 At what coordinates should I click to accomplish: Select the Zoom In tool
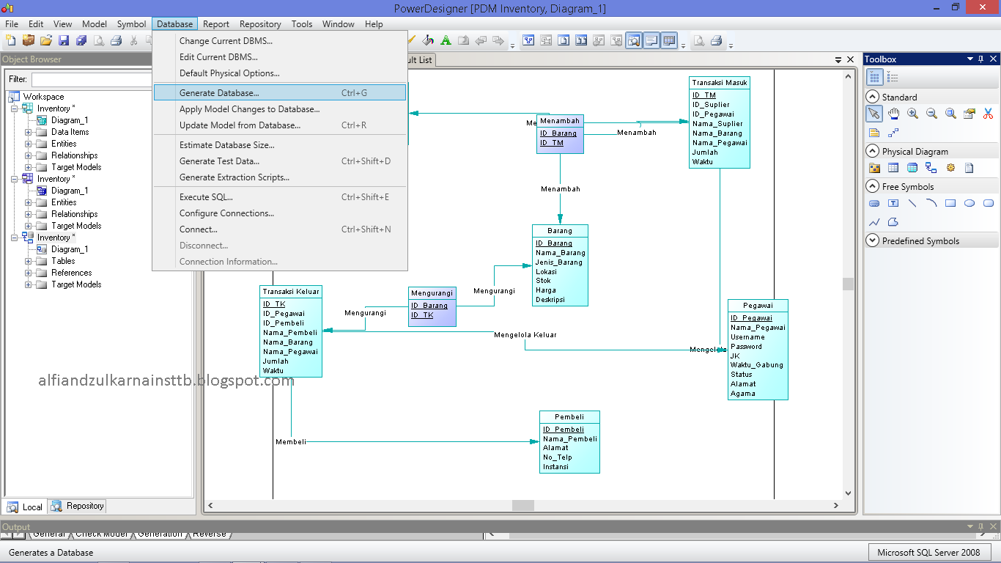pyautogui.click(x=913, y=114)
